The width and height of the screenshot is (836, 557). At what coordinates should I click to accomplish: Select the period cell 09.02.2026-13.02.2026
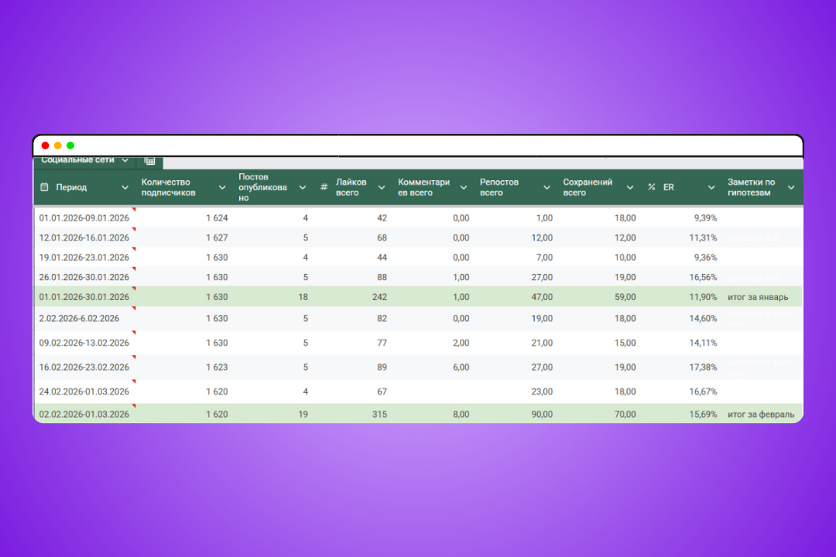point(84,343)
